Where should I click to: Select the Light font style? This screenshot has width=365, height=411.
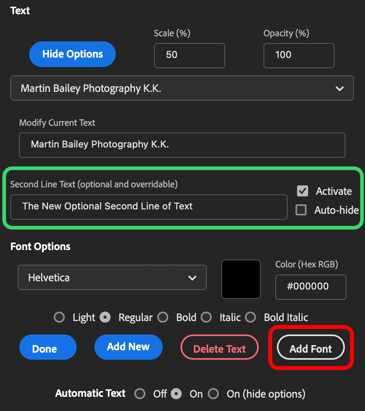click(x=59, y=318)
